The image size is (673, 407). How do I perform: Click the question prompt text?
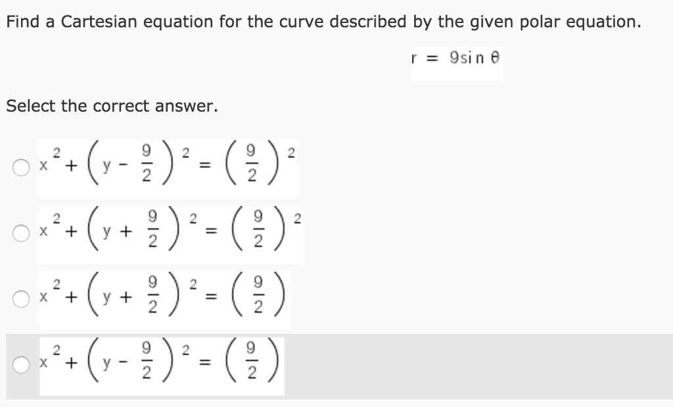coord(322,22)
